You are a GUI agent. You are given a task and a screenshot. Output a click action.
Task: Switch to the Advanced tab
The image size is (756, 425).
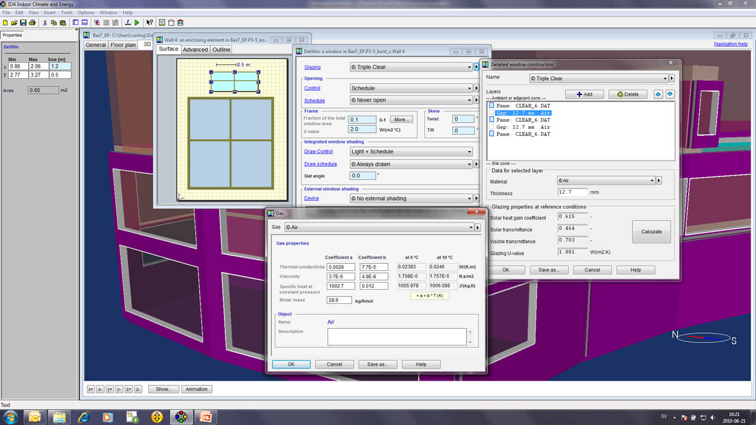195,50
